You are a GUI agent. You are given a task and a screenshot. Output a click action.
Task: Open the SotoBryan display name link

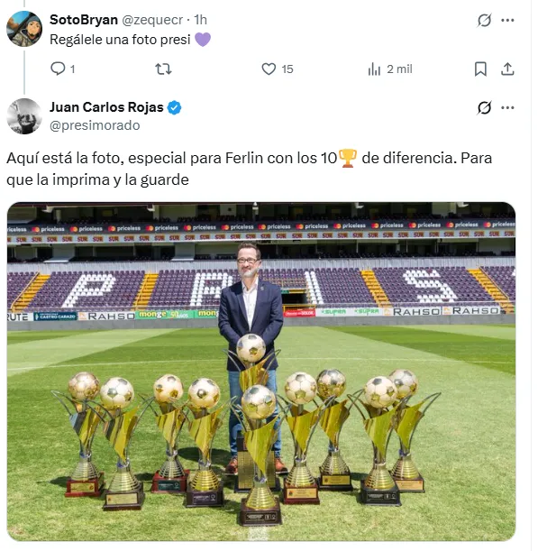point(83,20)
